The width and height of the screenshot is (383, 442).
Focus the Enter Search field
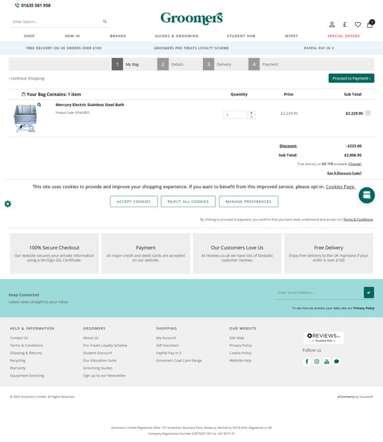click(x=56, y=22)
